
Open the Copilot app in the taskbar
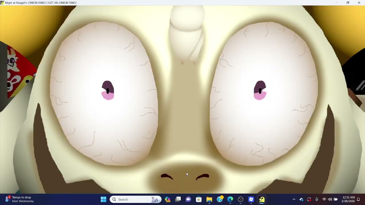[x=167, y=199]
